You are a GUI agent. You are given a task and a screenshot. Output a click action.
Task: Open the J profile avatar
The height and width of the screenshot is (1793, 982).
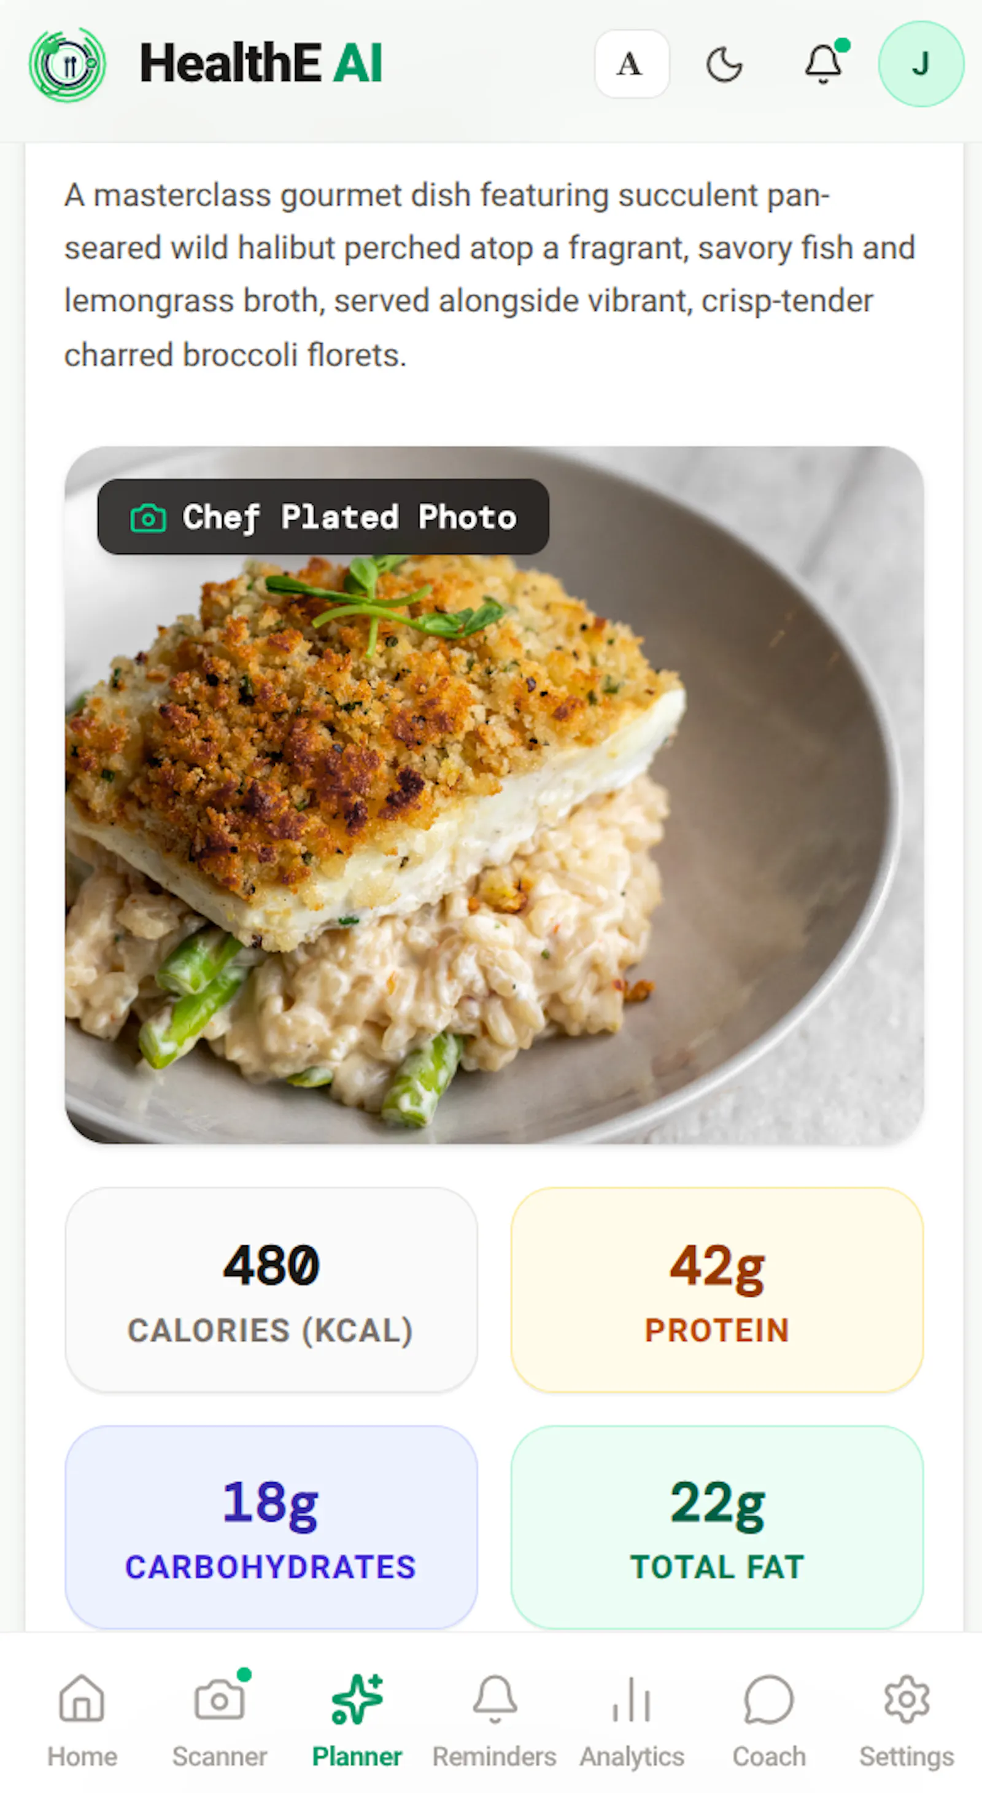(x=921, y=64)
